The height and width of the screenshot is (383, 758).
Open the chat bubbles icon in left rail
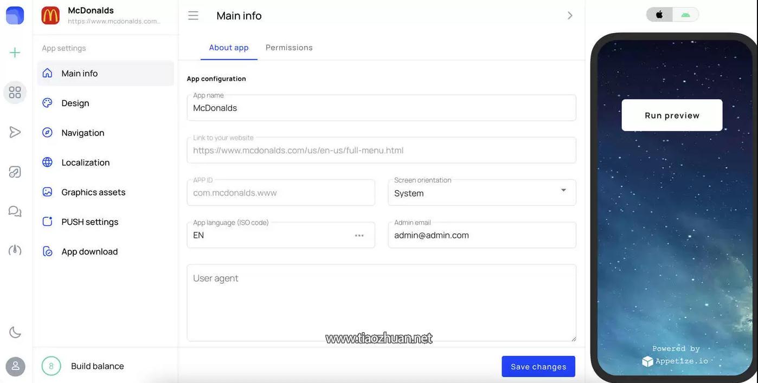15,211
